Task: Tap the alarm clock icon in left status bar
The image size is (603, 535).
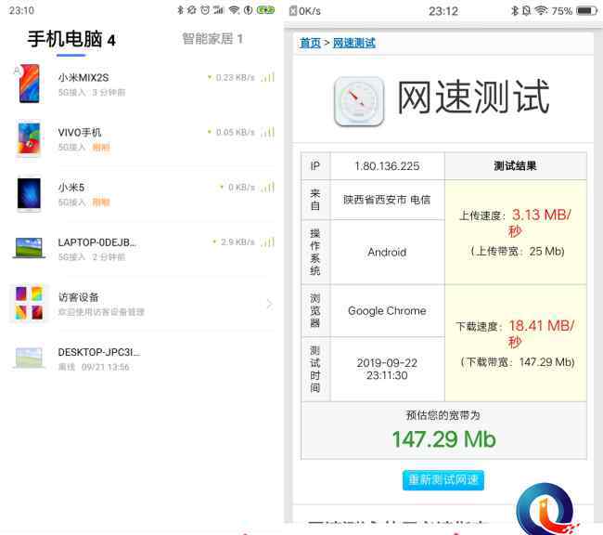Action: click(205, 10)
